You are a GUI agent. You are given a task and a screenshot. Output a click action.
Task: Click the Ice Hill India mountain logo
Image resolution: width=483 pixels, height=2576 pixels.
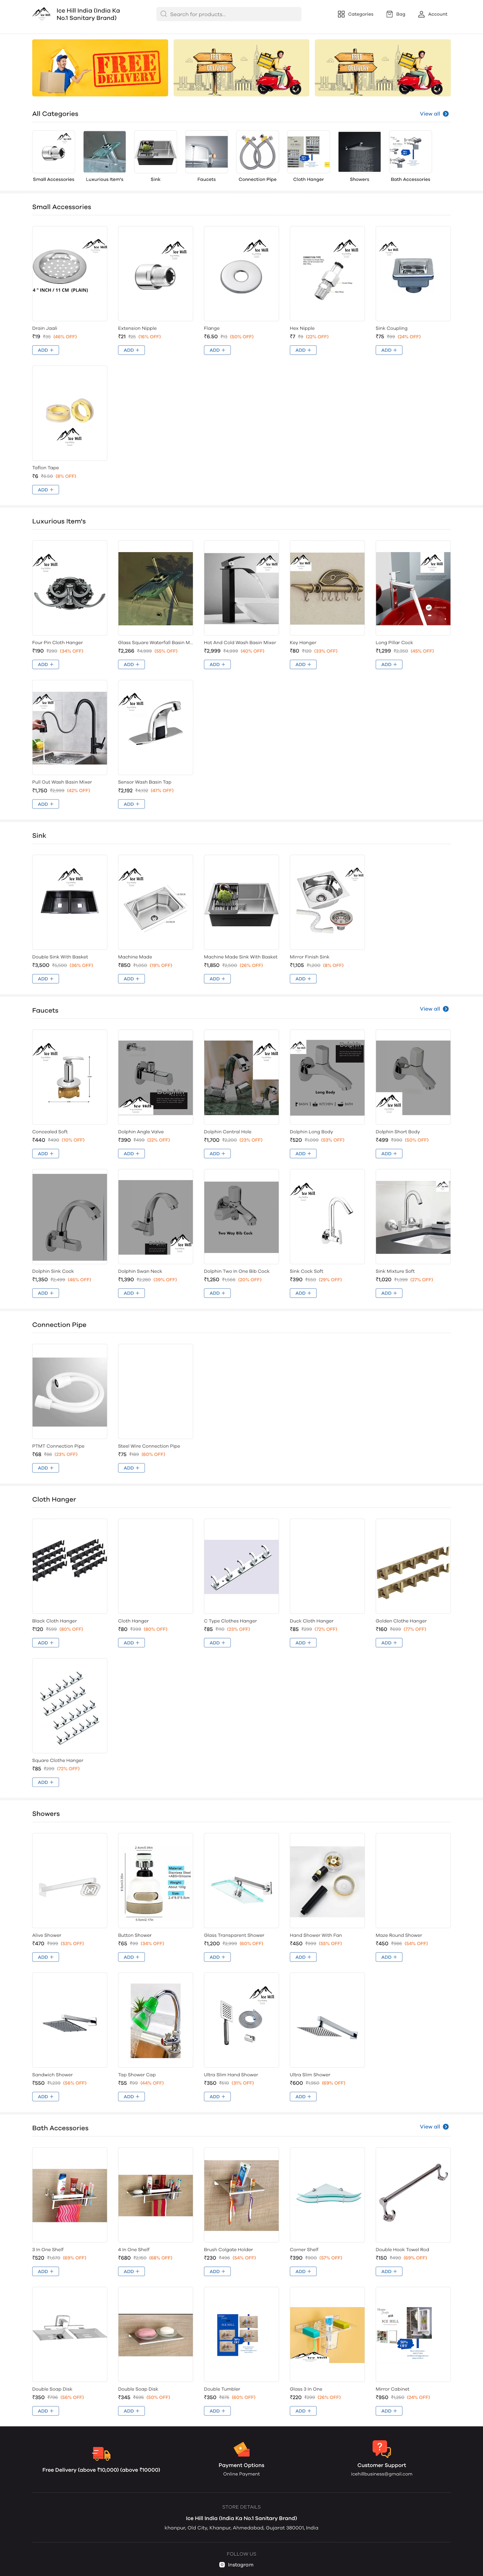point(41,14)
